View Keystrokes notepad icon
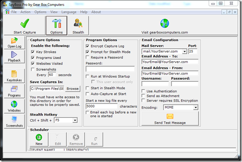This screenshot has height=162, width=242. click(14, 74)
